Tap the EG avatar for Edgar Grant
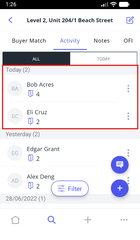 click(15, 153)
